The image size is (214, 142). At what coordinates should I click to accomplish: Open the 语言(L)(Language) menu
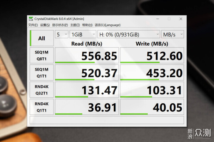point(108,25)
